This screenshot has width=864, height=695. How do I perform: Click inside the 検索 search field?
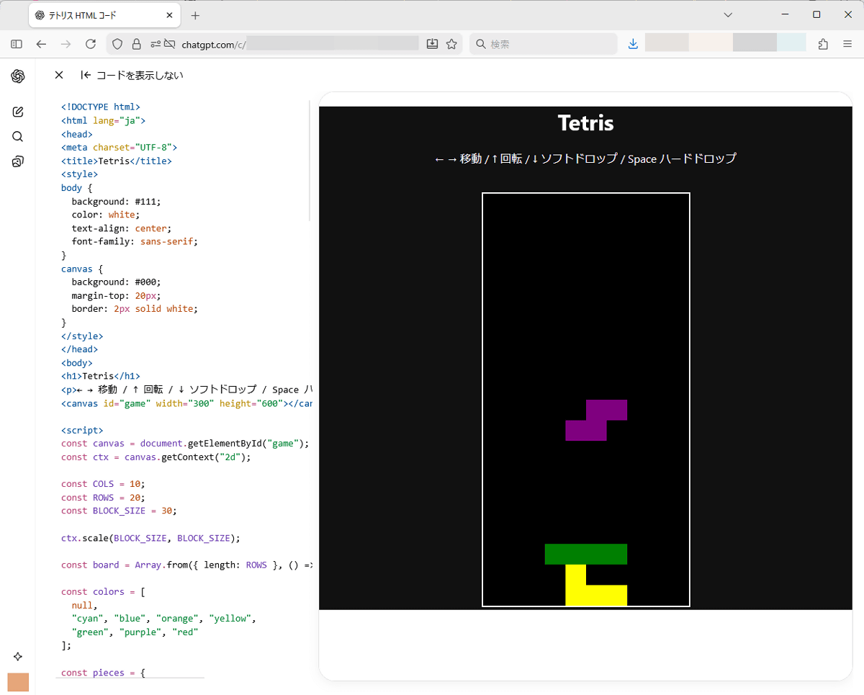point(547,44)
